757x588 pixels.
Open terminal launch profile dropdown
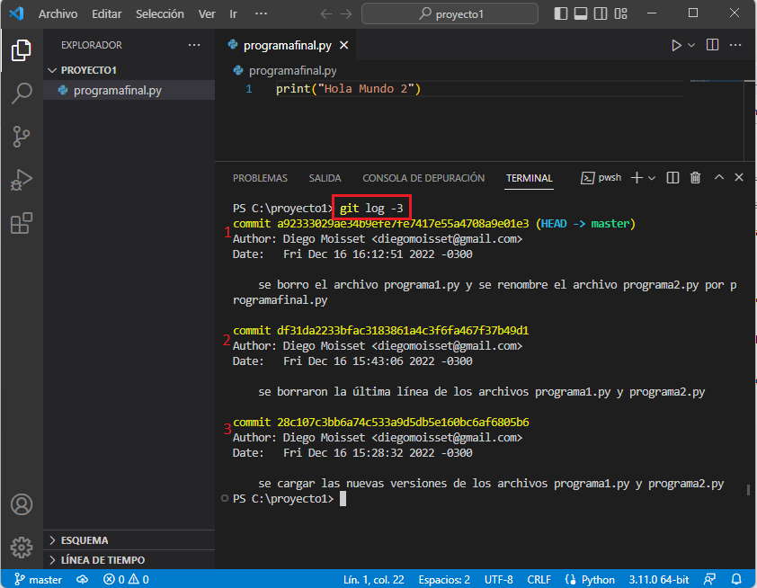click(652, 178)
